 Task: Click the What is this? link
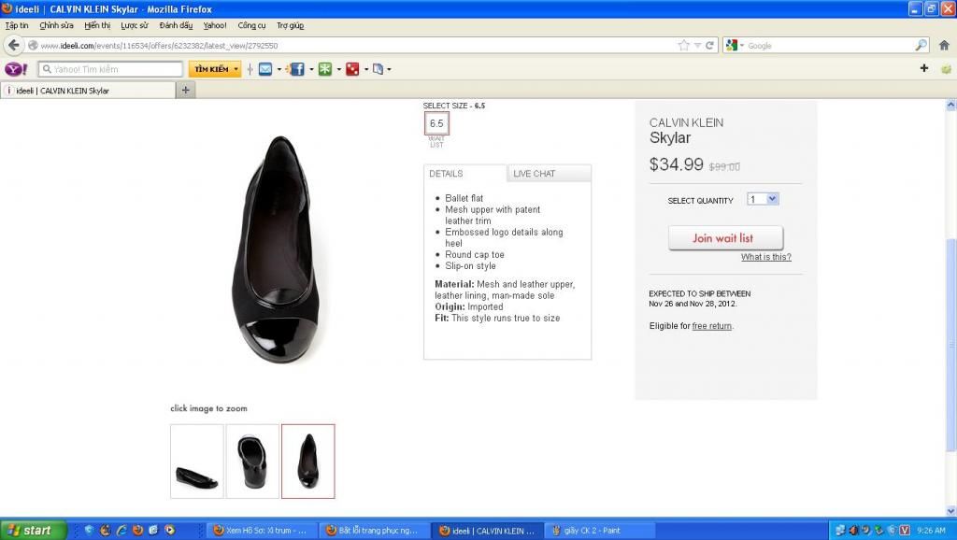[x=766, y=257]
